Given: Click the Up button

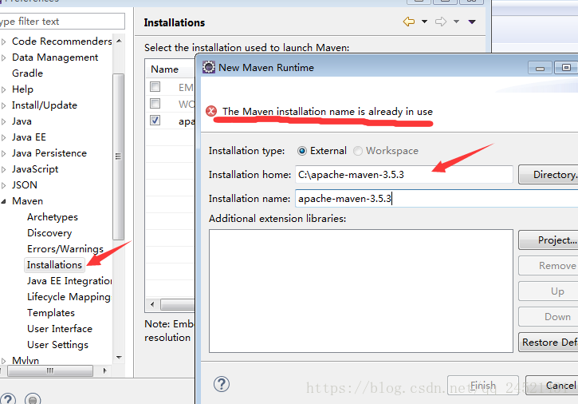Looking at the screenshot, I should (549, 291).
